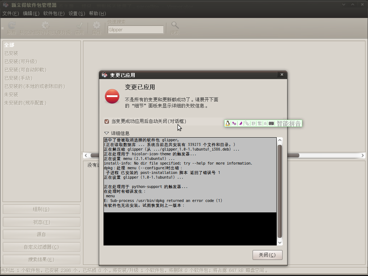Image resolution: width=368 pixels, height=276 pixels.
Task: Select the 已安装(手动) filter
Action: pos(42,78)
